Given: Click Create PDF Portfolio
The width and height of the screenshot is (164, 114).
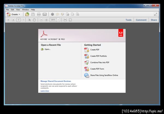Looking at the screenshot, I should point(98,56).
